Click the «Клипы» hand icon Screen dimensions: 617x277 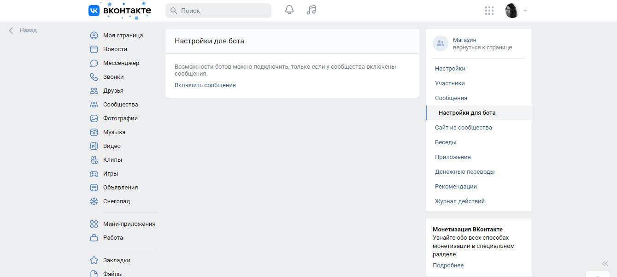(94, 160)
